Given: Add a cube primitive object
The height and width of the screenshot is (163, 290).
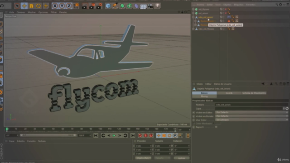Looking at the screenshot, I should pyautogui.click(x=108, y=6).
